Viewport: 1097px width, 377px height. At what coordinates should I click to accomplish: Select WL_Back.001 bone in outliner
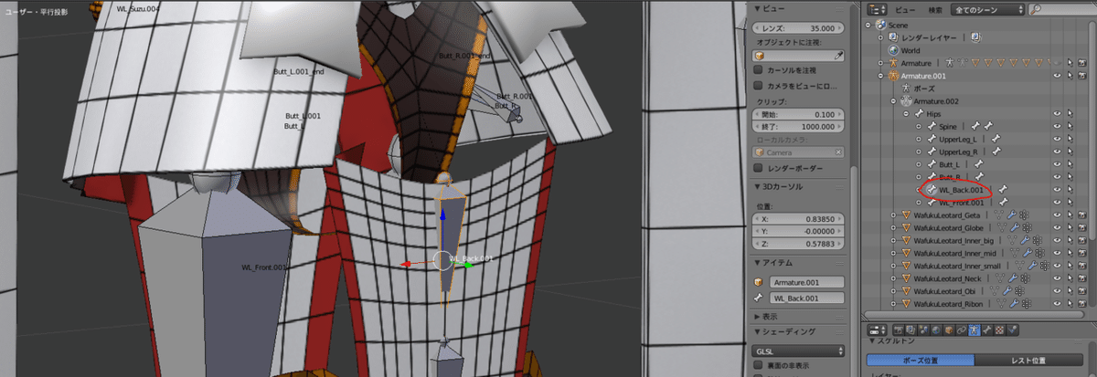point(961,189)
